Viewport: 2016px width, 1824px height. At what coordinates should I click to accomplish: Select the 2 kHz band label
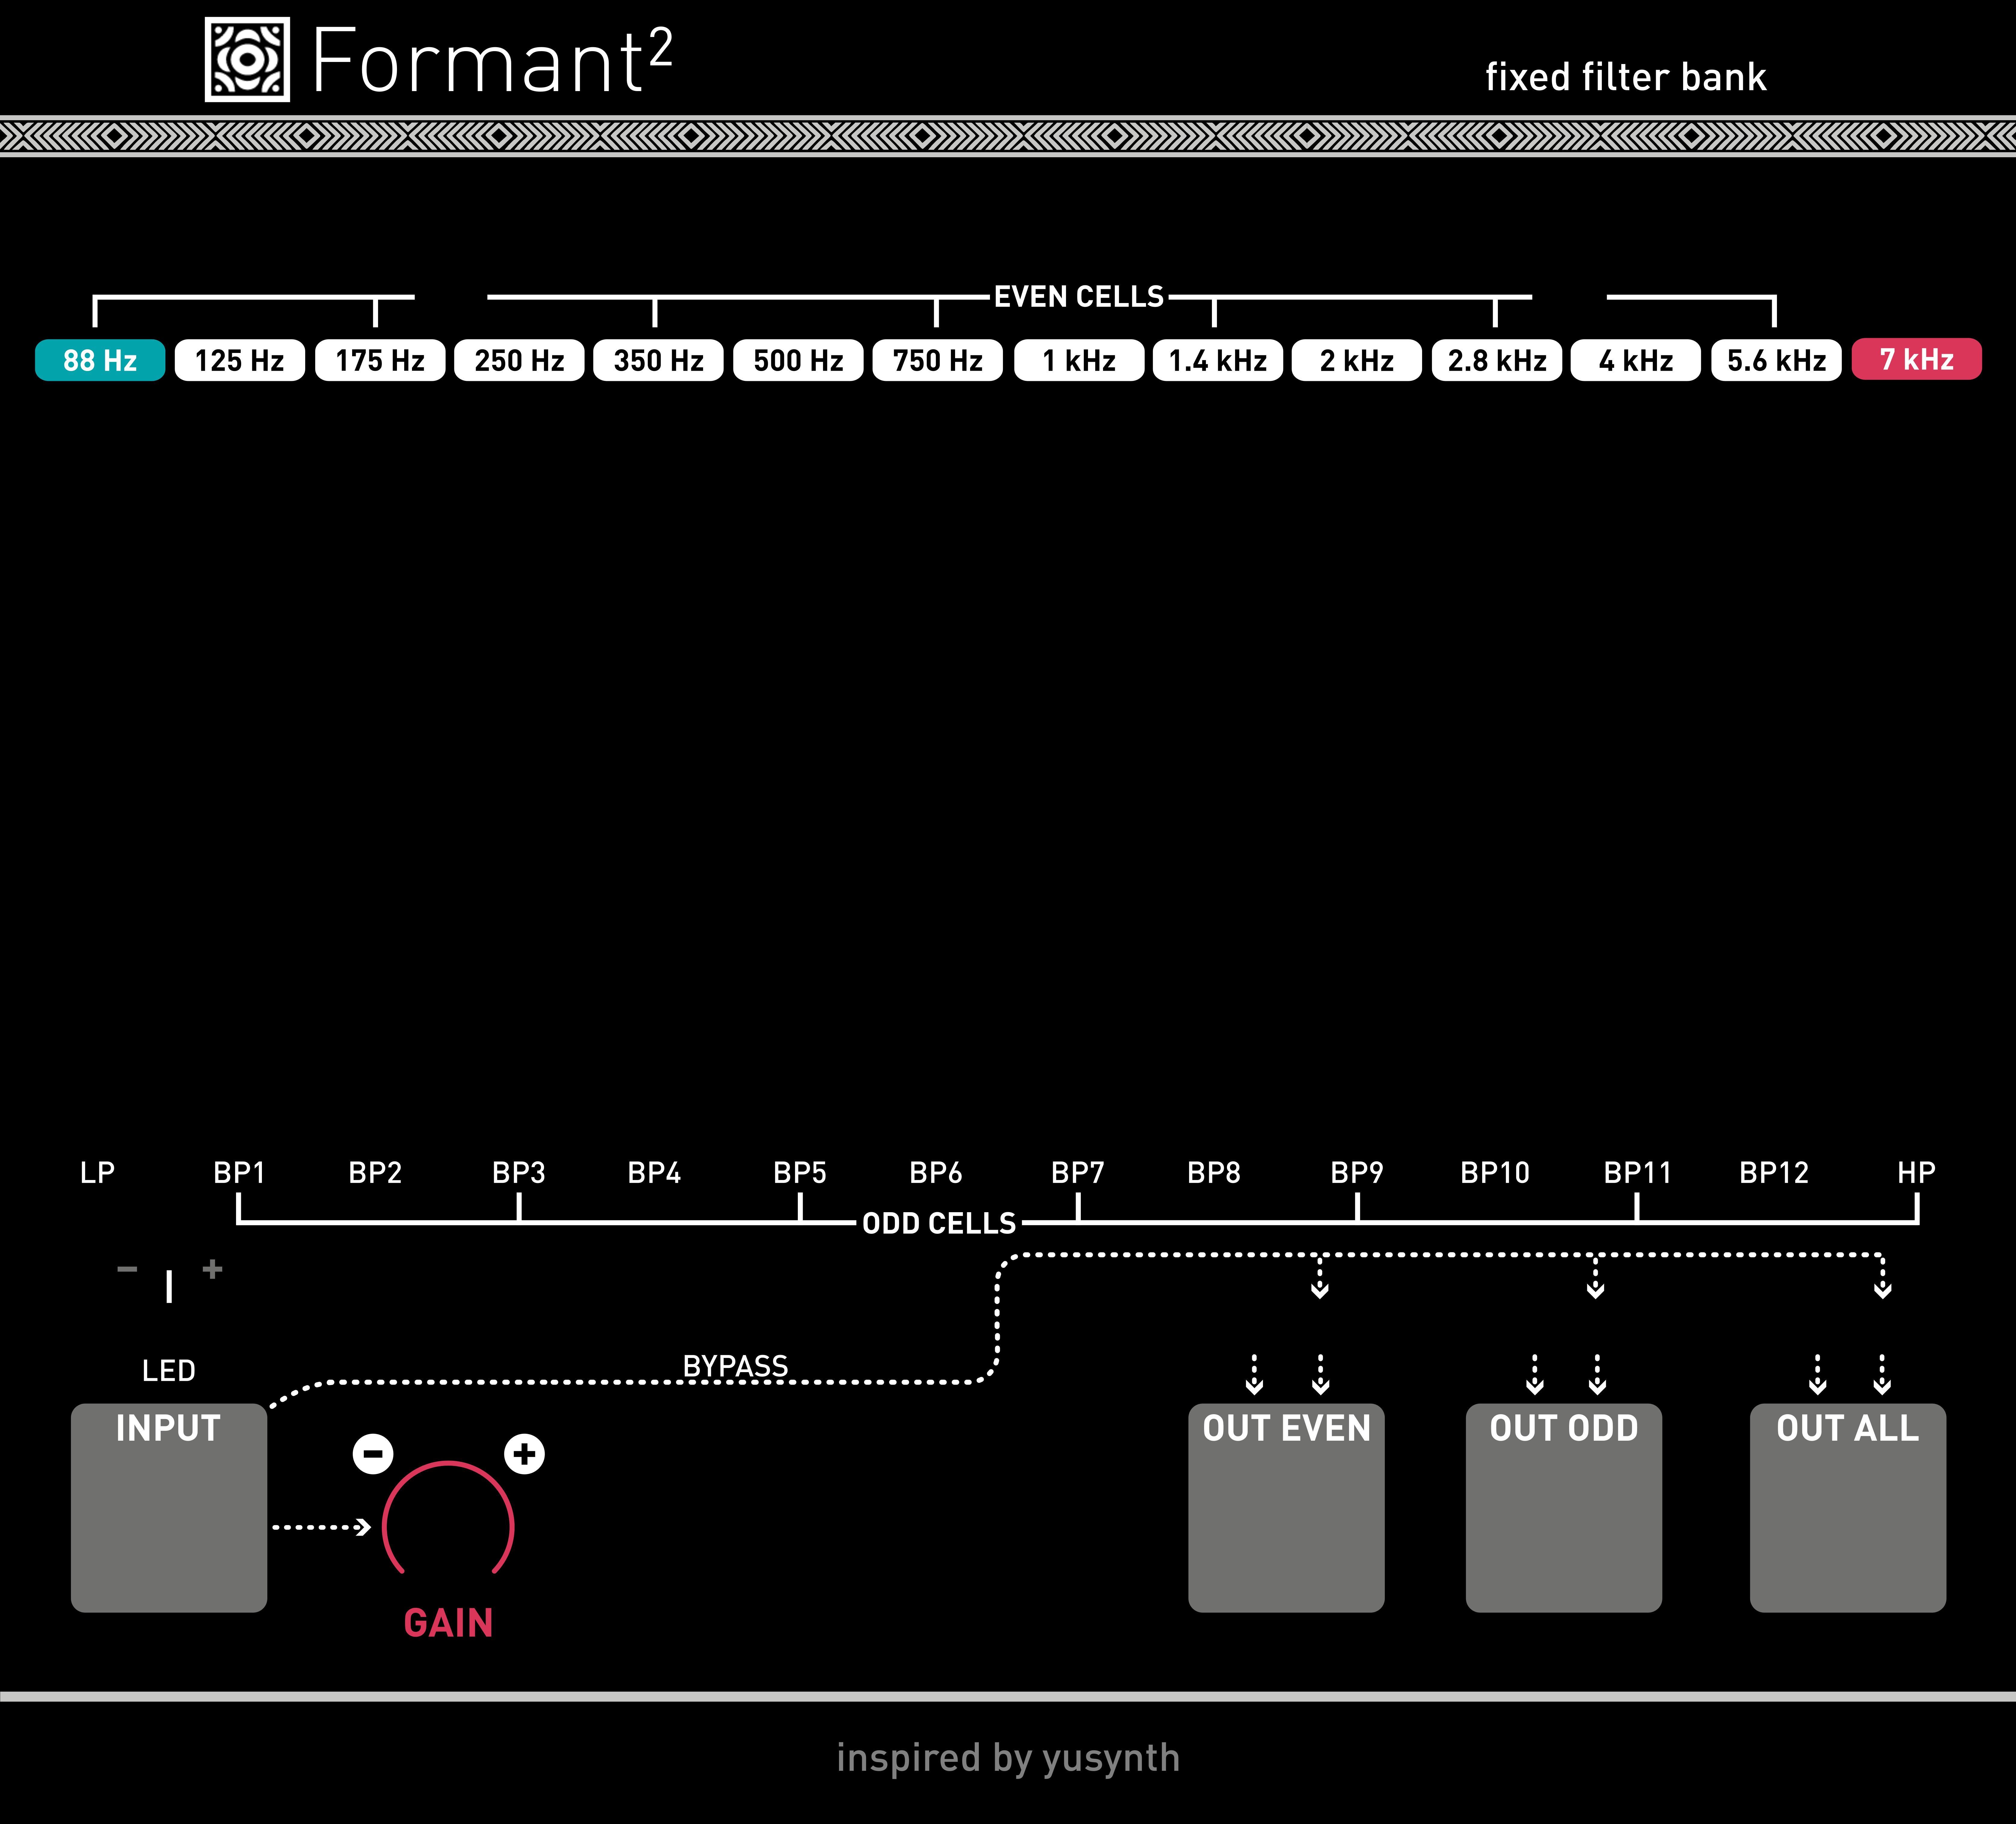pyautogui.click(x=1357, y=360)
